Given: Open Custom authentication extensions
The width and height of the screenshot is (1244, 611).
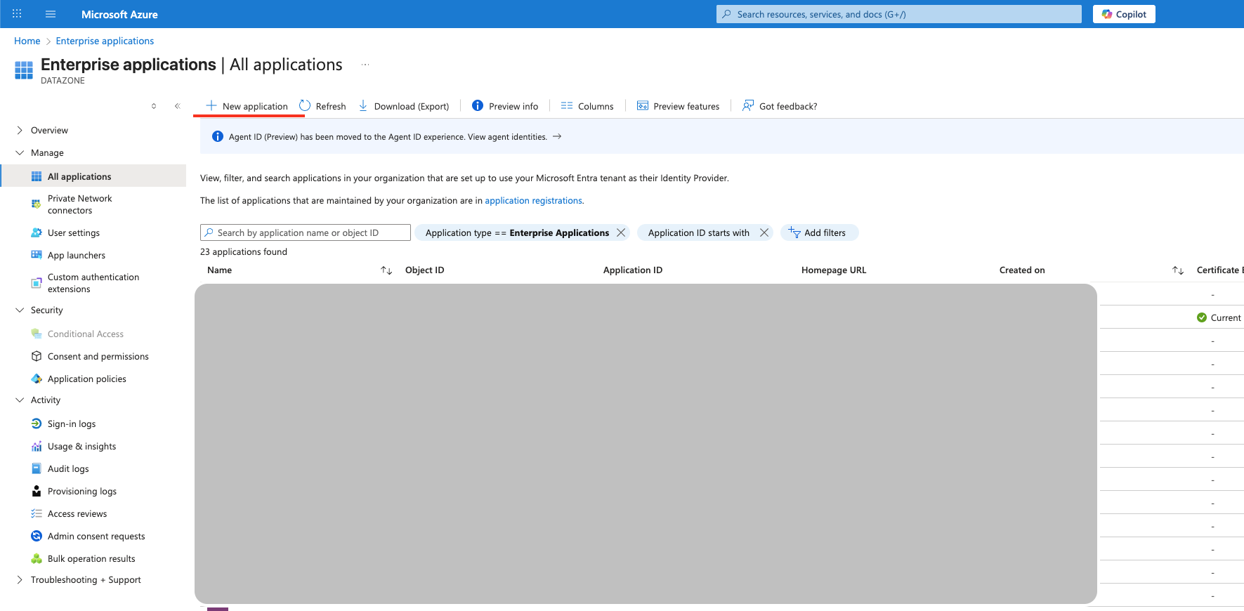Looking at the screenshot, I should coord(93,283).
